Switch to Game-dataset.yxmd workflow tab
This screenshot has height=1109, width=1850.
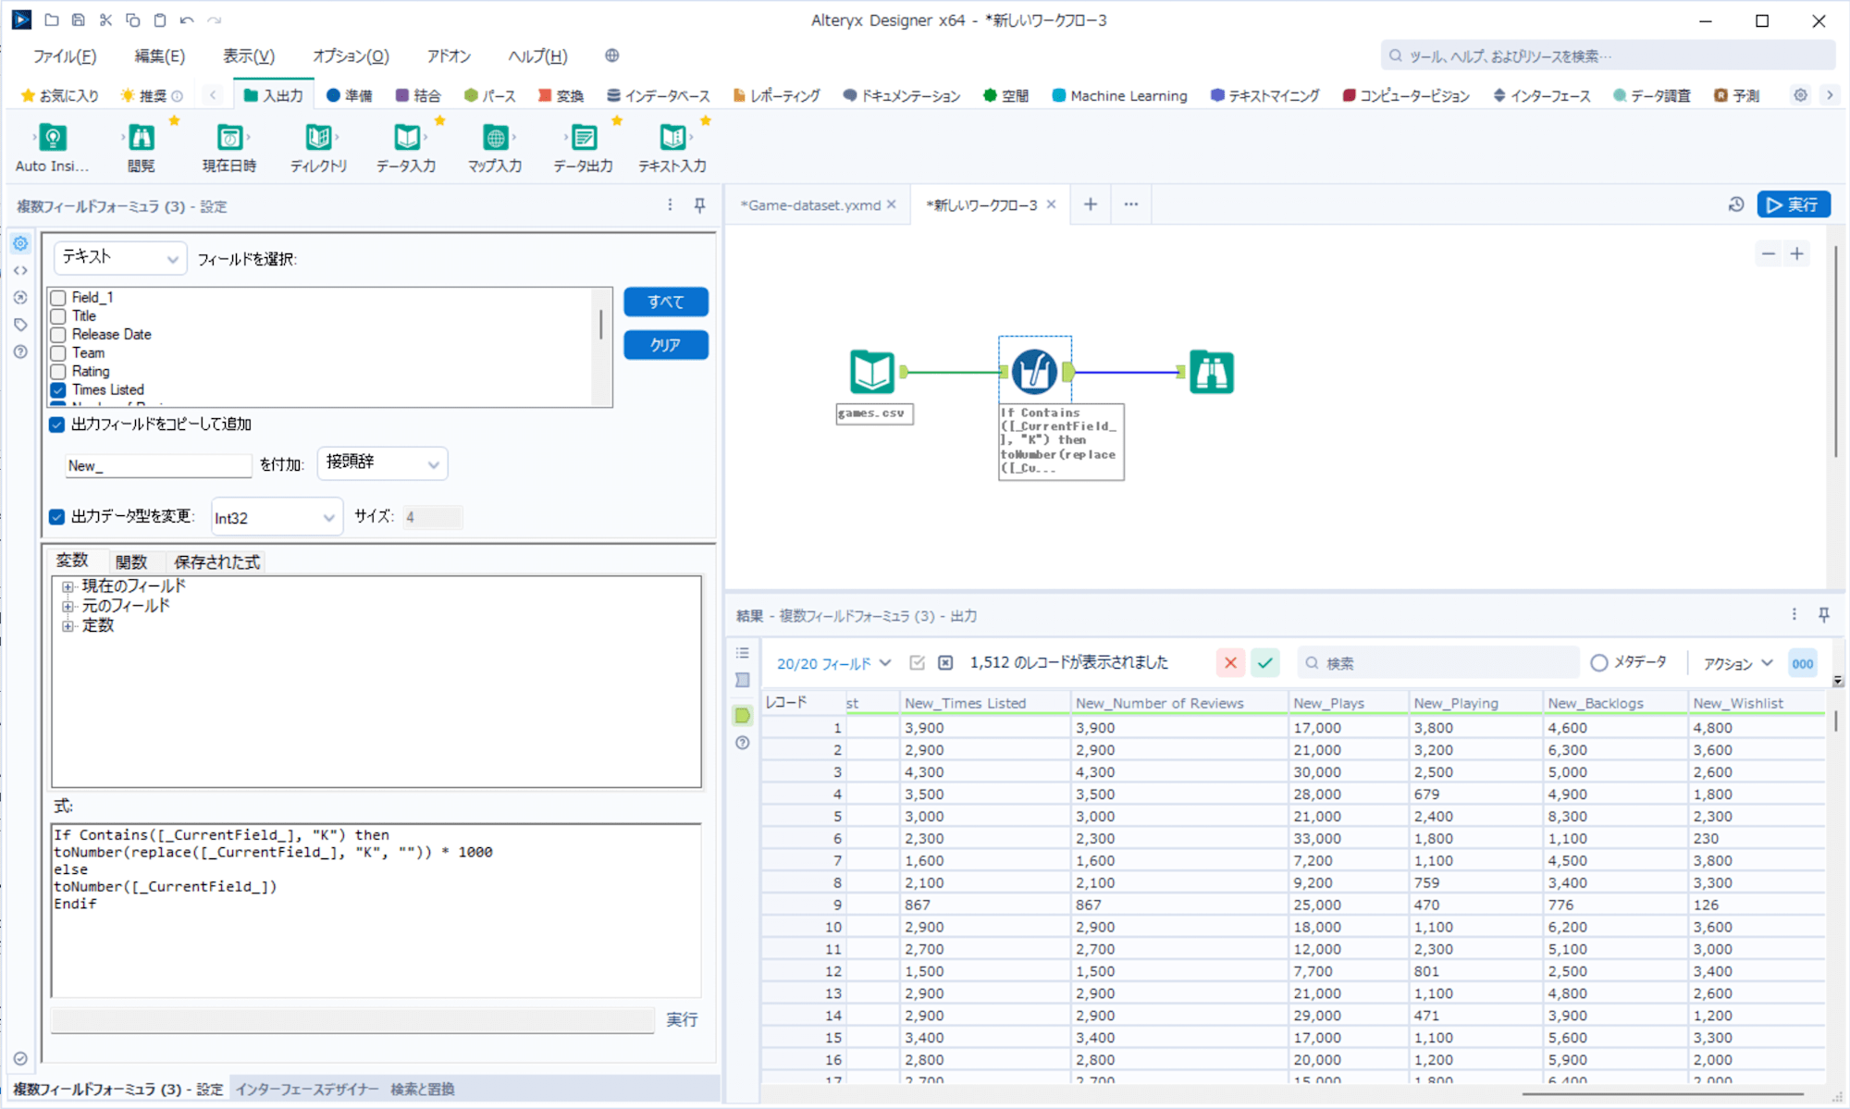[x=810, y=205]
